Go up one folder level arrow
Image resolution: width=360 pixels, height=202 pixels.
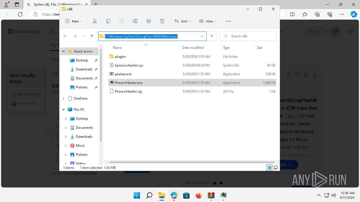92,36
